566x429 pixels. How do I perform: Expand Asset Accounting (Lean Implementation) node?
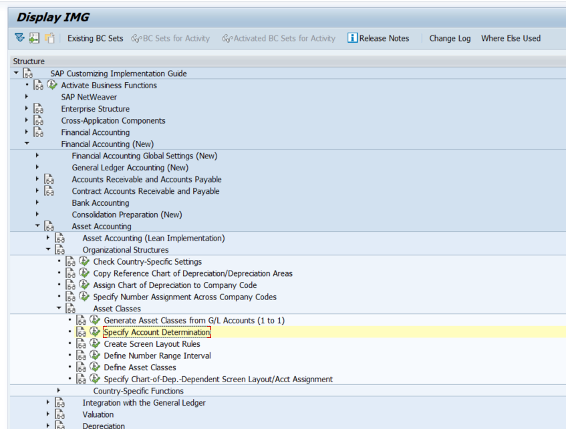click(47, 238)
